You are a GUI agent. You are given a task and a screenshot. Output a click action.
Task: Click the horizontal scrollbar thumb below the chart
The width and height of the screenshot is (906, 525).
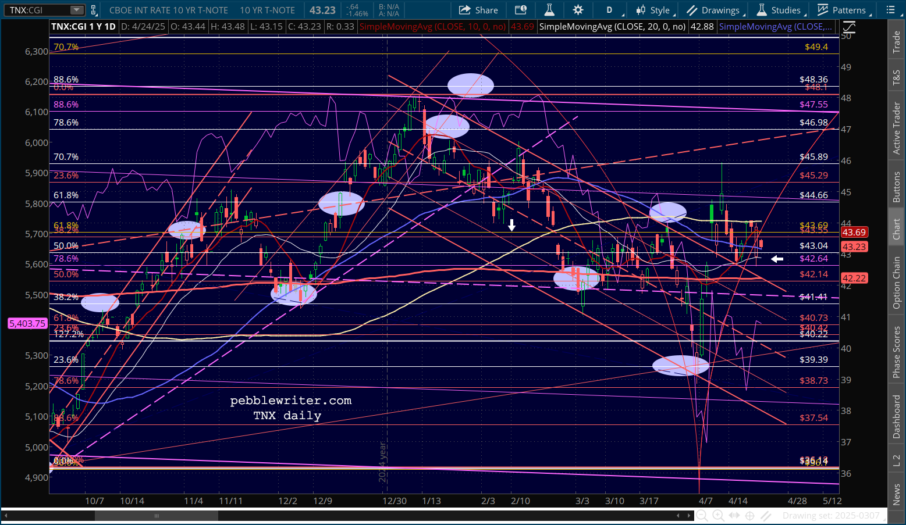coord(157,516)
